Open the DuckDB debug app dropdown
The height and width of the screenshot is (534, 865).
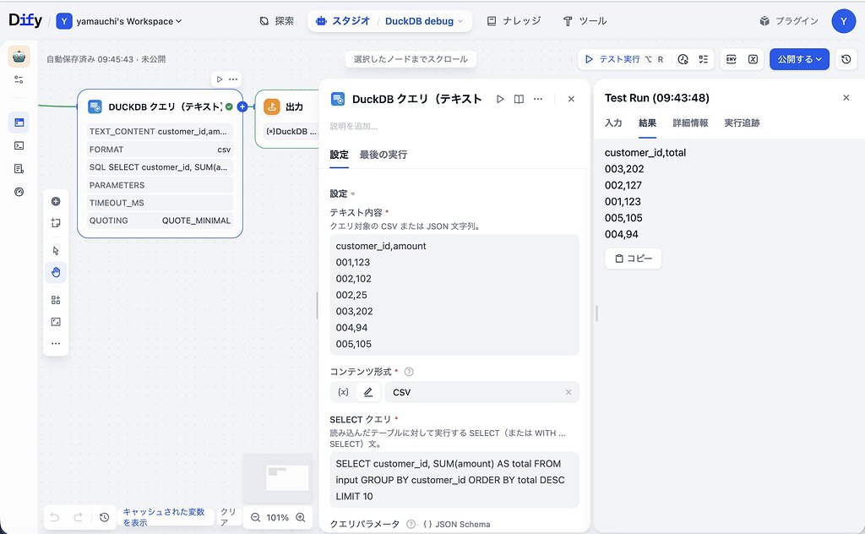pos(424,21)
